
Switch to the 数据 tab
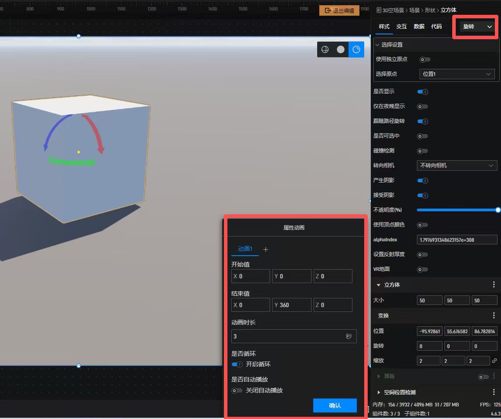419,27
